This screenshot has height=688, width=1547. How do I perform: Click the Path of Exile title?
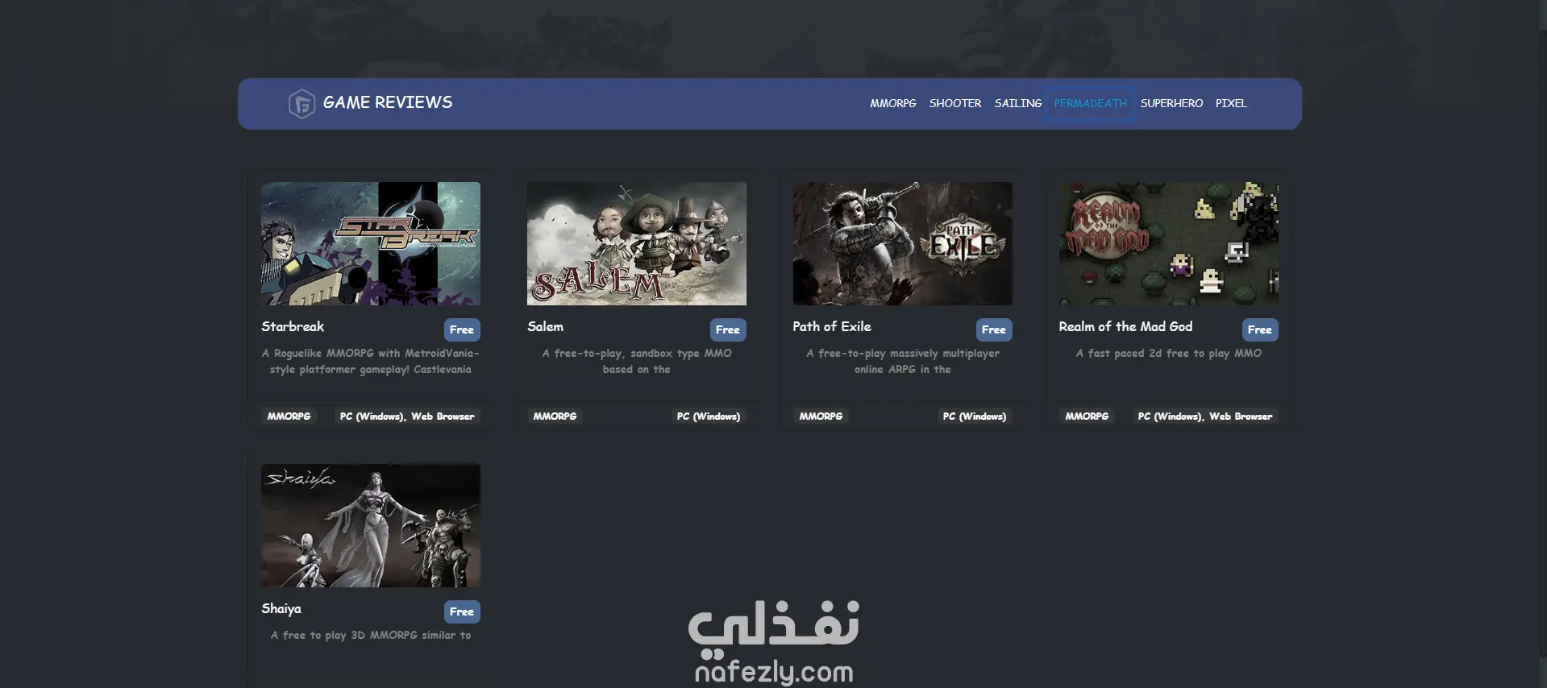pyautogui.click(x=832, y=326)
